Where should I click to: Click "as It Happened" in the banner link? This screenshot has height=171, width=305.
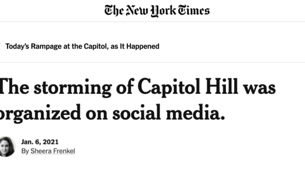[135, 46]
